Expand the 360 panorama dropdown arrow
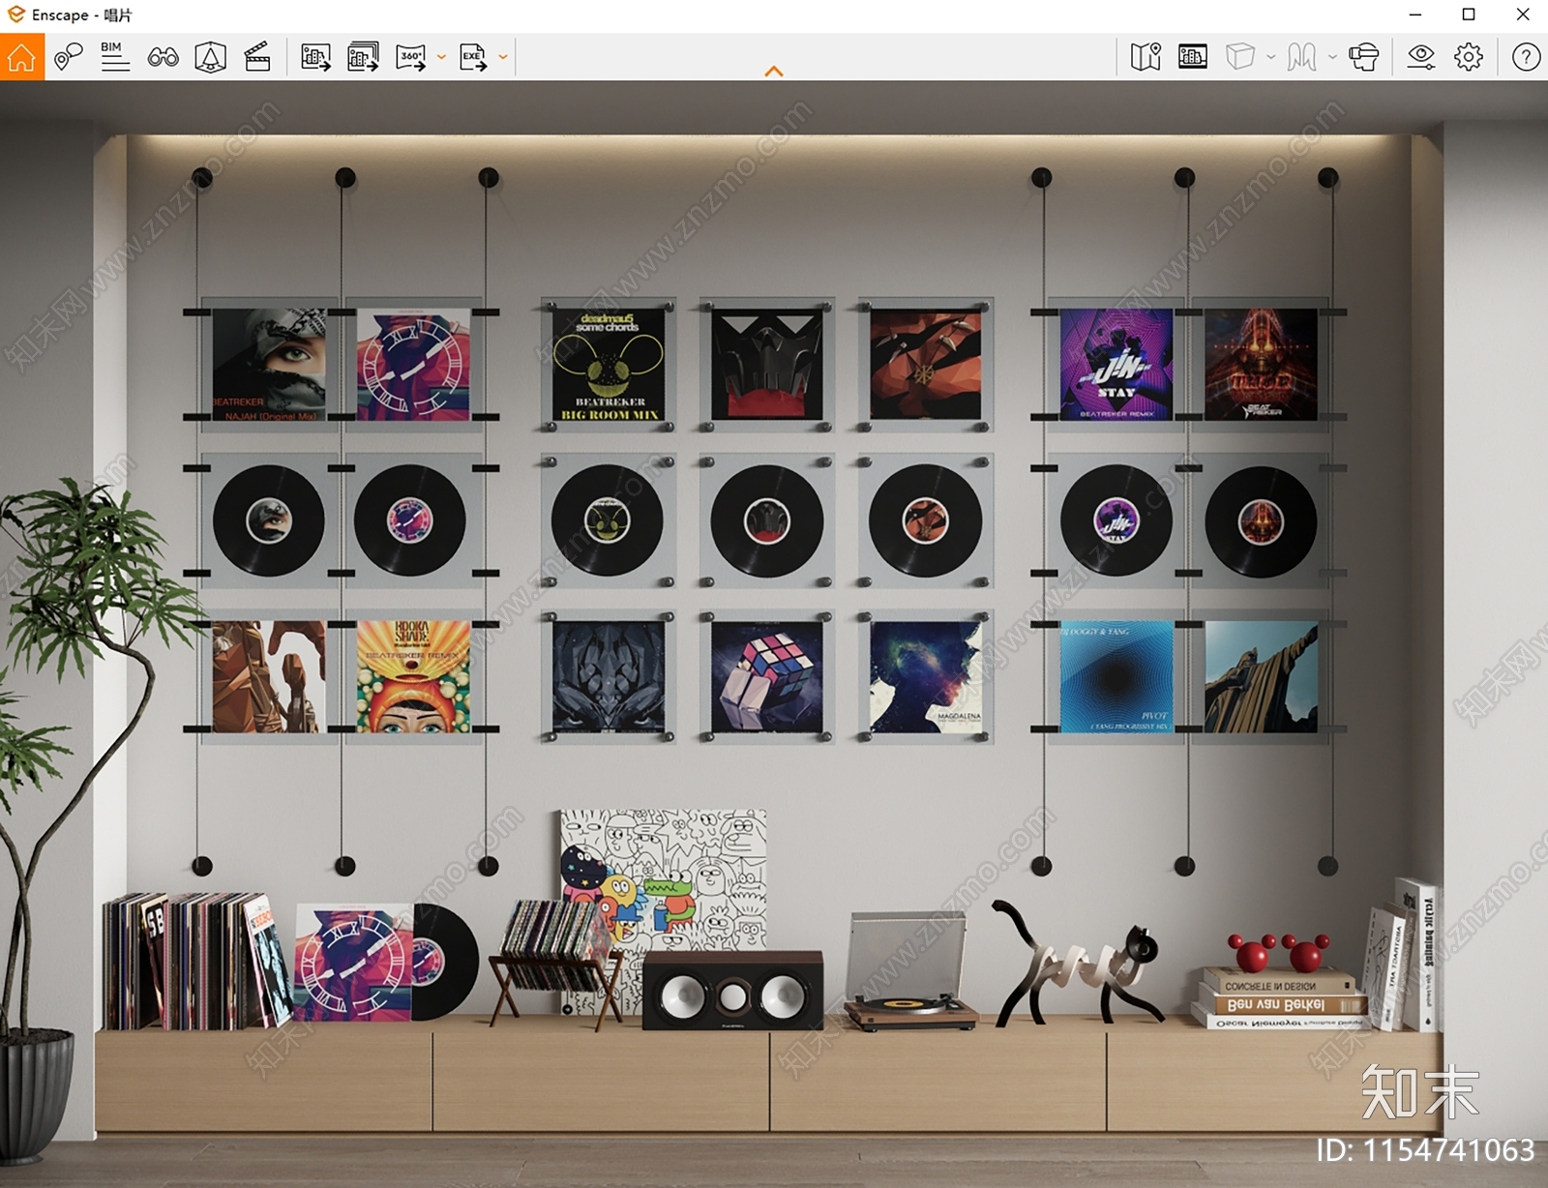Viewport: 1548px width, 1188px height. (x=441, y=57)
